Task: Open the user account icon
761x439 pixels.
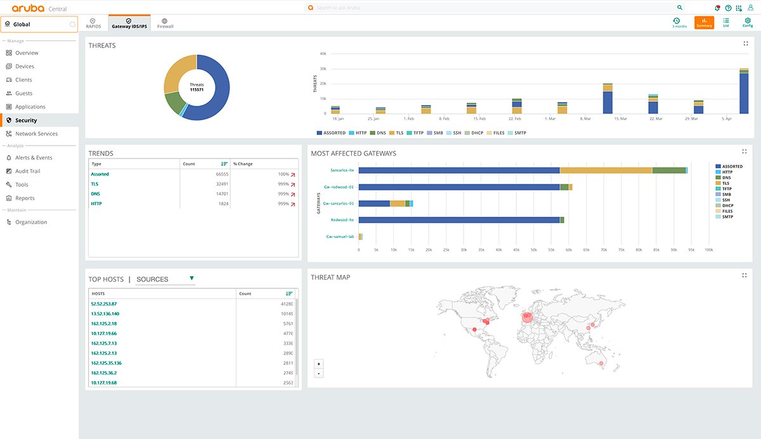Action: [751, 8]
